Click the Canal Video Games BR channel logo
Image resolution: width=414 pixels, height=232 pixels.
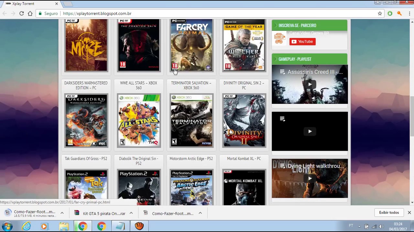279,38
